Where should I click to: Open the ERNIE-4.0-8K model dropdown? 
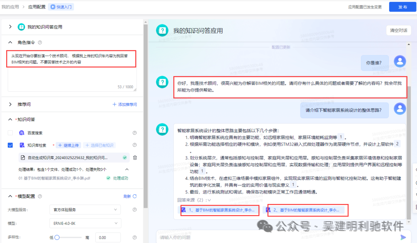(85, 223)
